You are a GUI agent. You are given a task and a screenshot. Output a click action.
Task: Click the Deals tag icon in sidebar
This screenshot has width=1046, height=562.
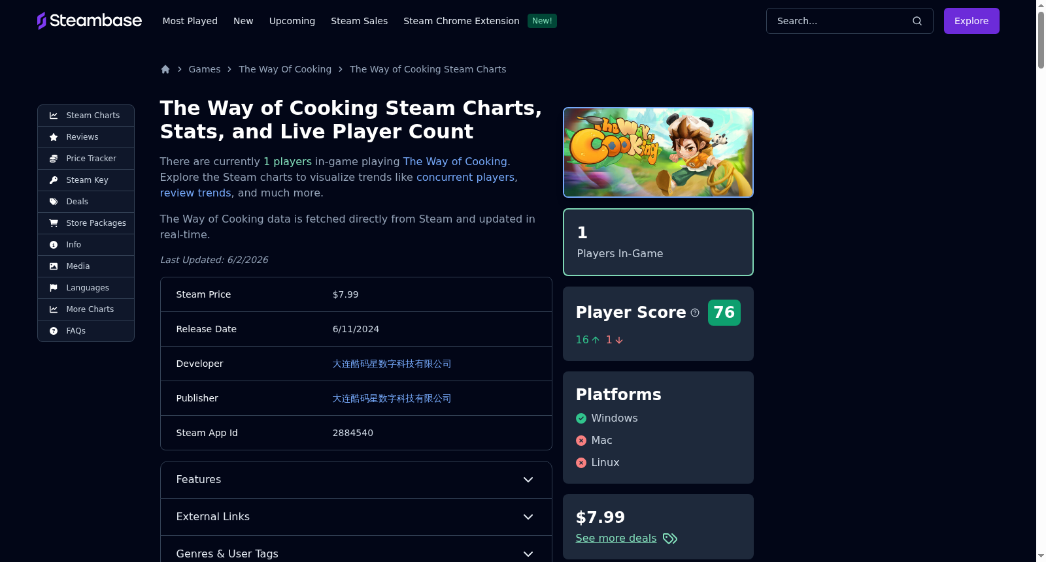[x=54, y=202]
